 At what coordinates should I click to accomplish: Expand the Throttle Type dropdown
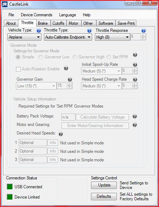68,37
